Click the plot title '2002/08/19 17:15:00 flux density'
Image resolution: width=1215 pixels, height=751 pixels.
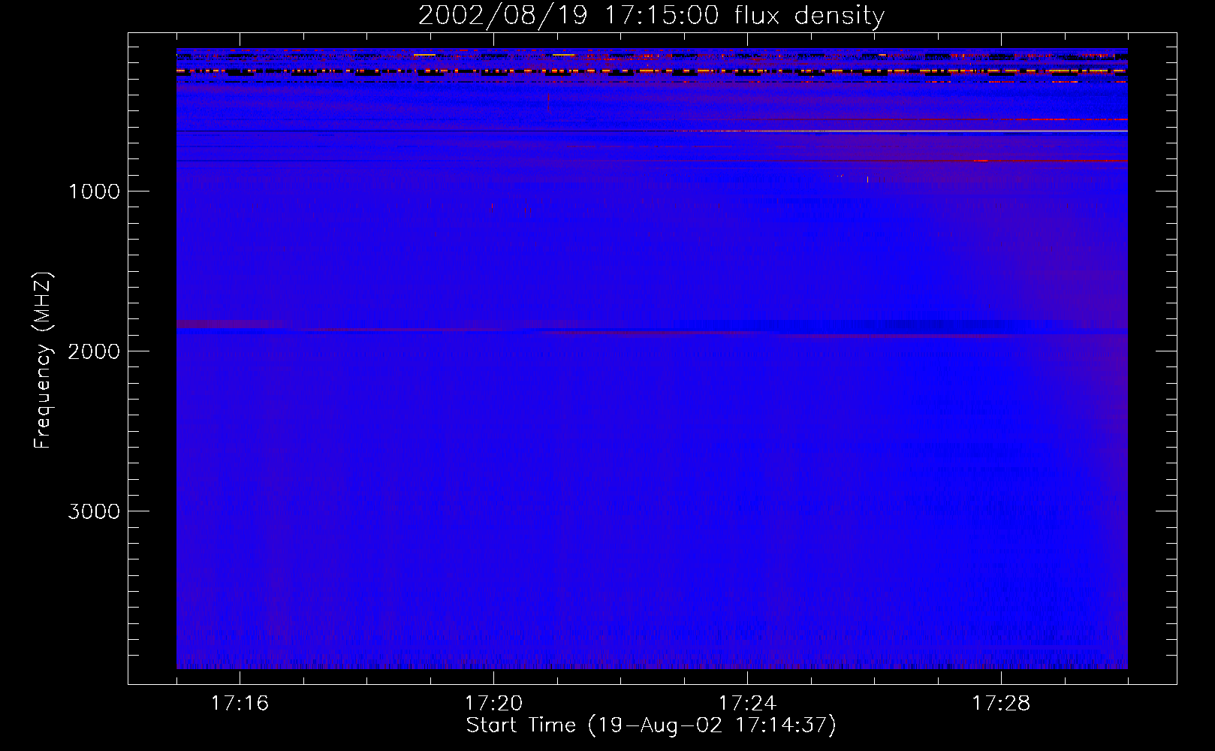651,16
